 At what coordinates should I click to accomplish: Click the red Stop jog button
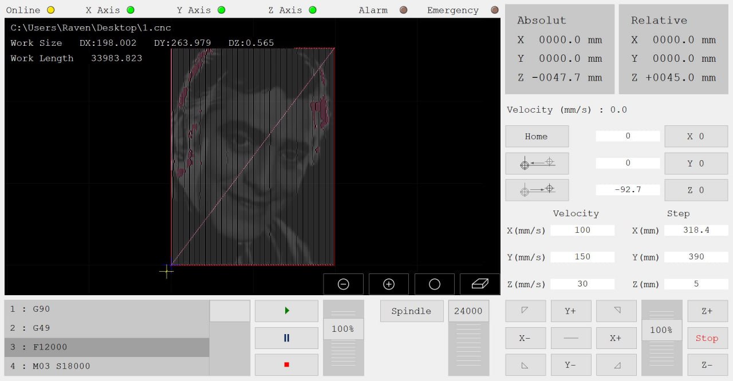pyautogui.click(x=707, y=338)
